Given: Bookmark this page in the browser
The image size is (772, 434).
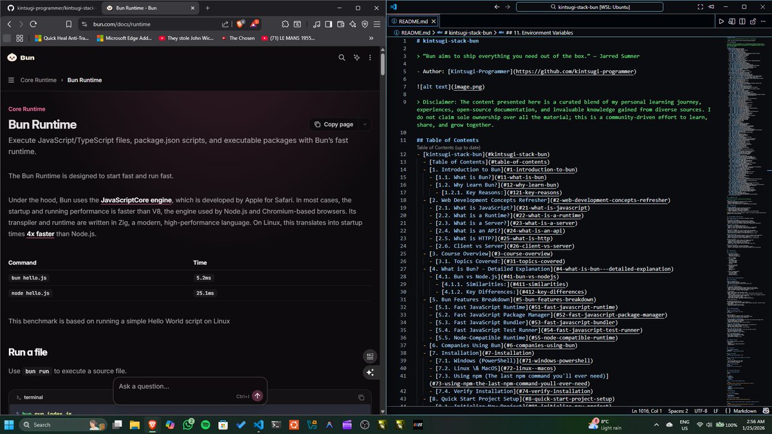Looking at the screenshot, I should tap(68, 24).
